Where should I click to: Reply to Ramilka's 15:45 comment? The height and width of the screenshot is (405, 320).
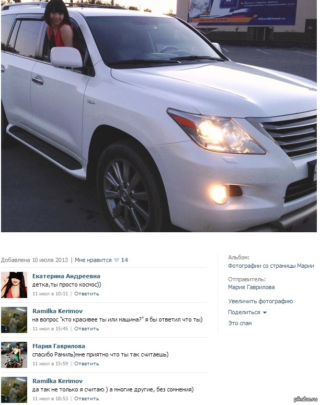[86, 329]
